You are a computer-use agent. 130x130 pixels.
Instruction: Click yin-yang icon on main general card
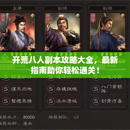[33, 15]
